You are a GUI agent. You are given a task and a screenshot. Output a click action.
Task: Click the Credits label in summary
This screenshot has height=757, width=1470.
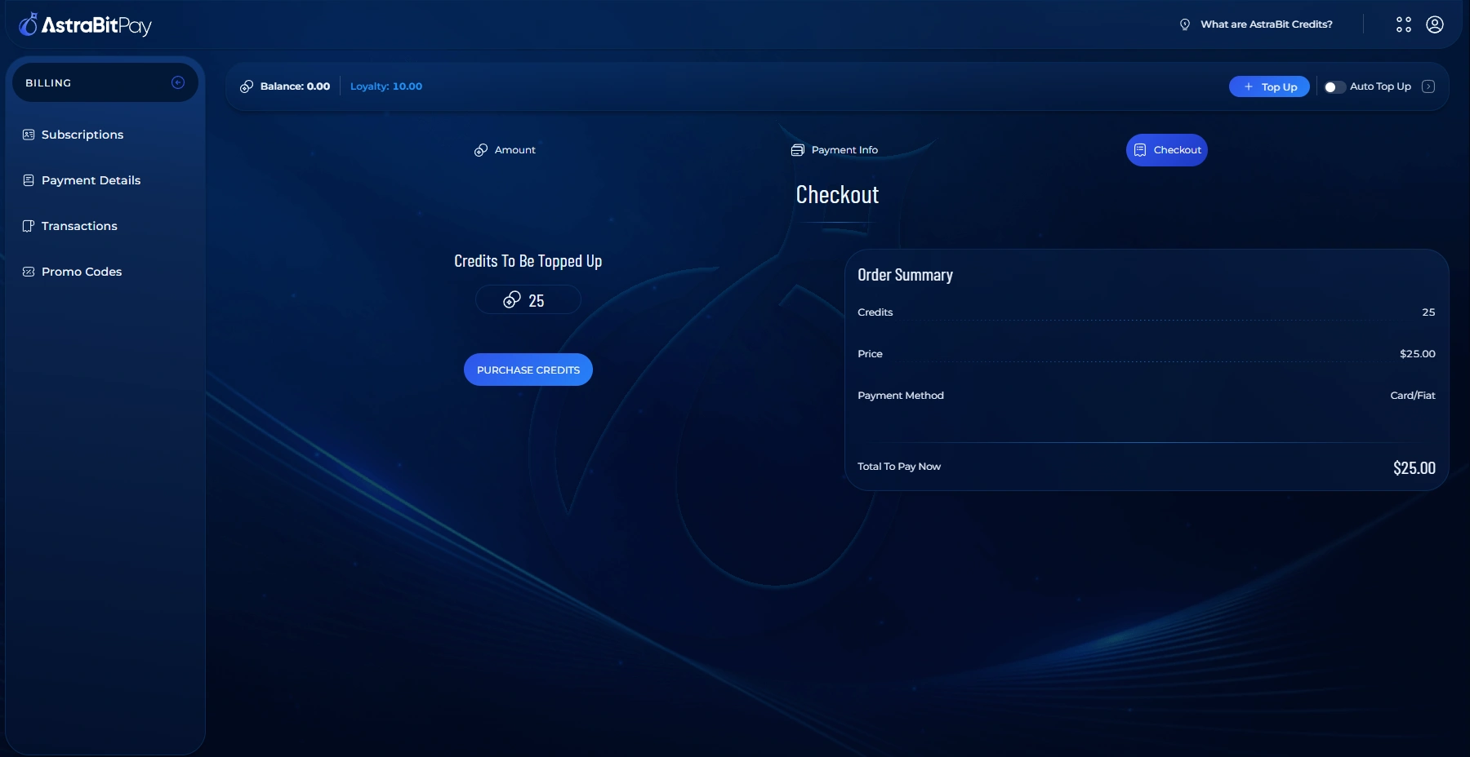click(875, 312)
